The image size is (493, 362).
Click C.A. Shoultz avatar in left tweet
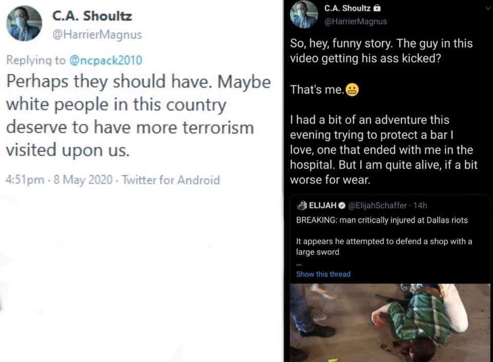coord(24,24)
